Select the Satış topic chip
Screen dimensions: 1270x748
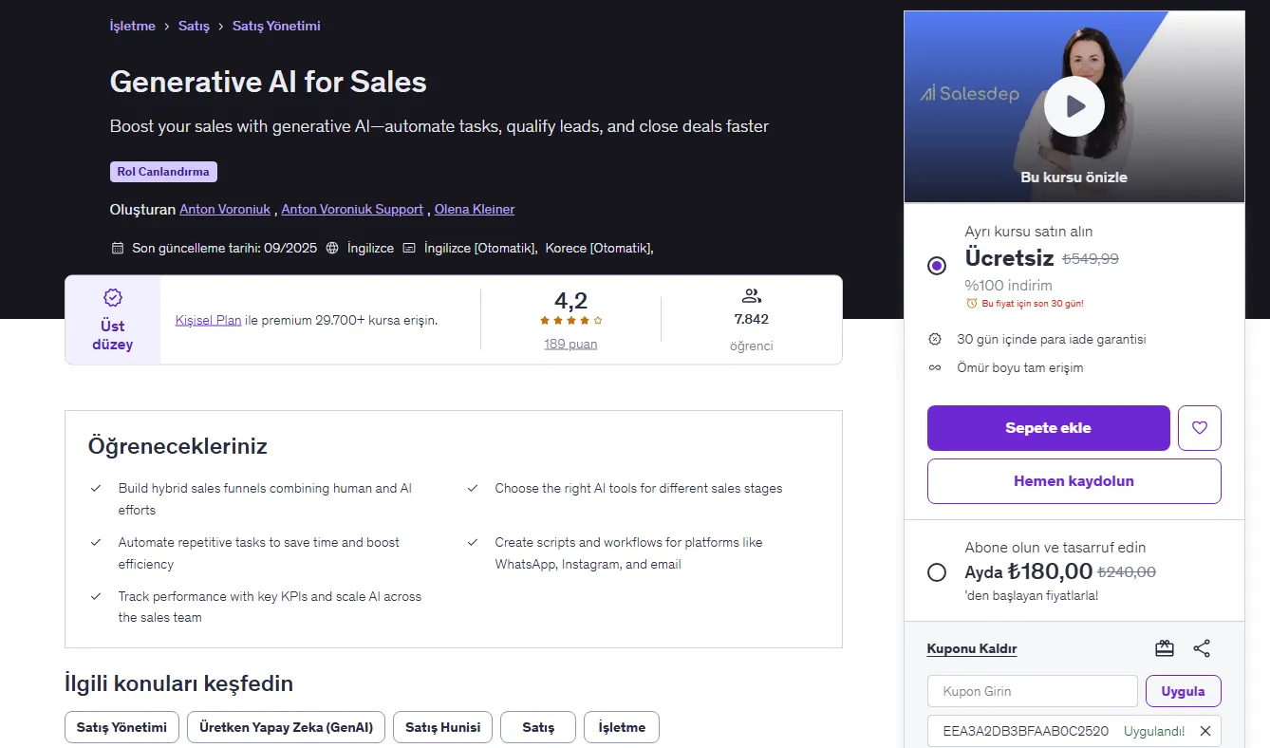point(538,727)
